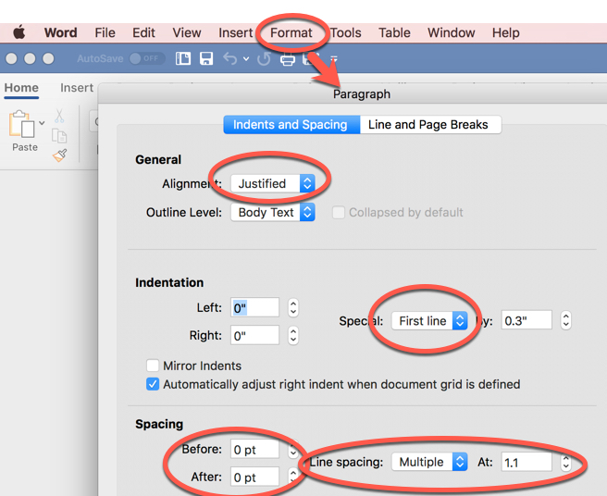Switch to the Home ribbon tab

click(x=21, y=88)
